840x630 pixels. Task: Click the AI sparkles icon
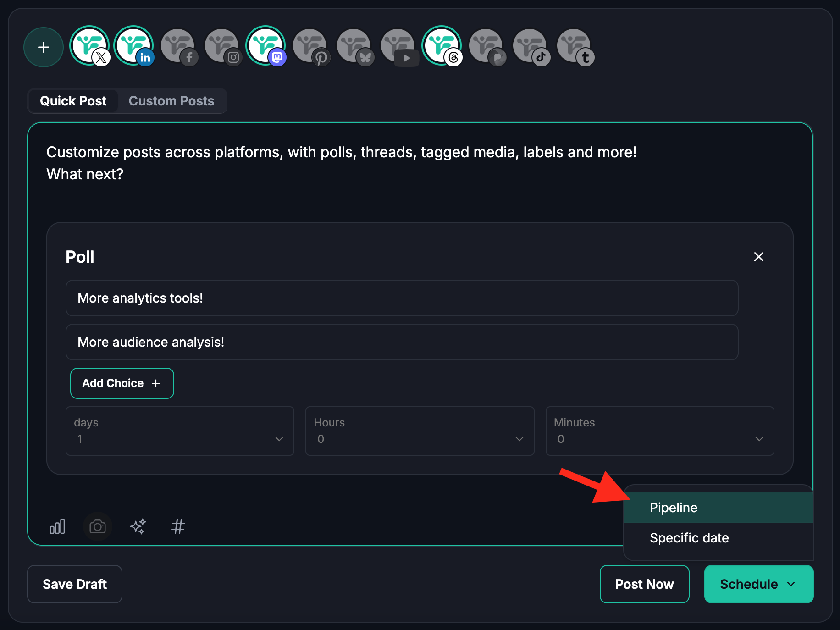138,526
